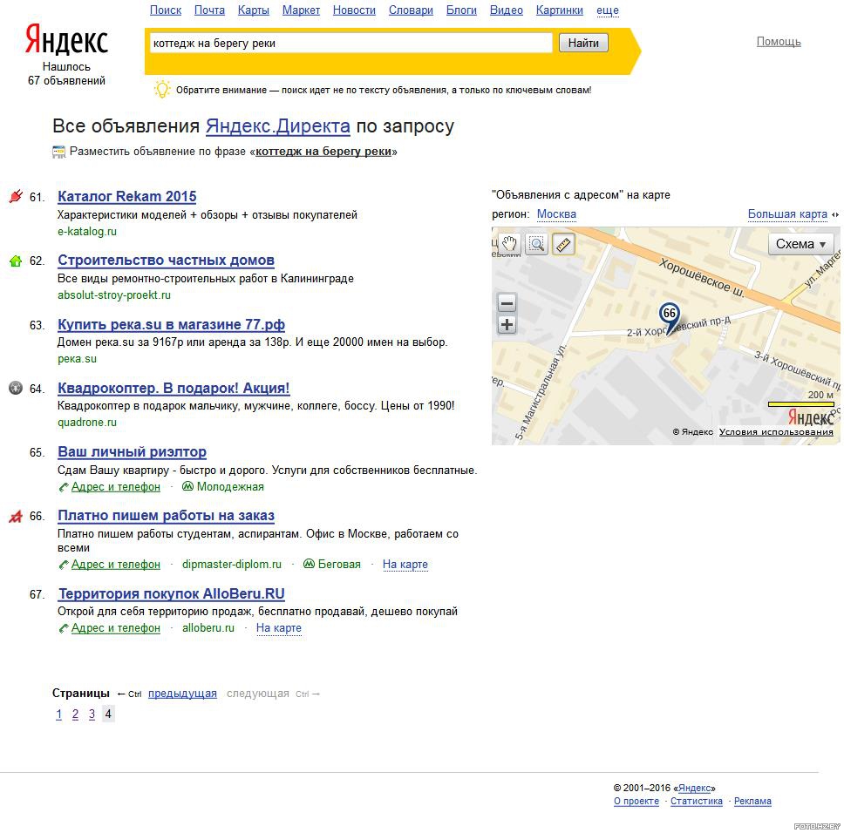The image size is (844, 833).
Task: Go to the 'предыдущая' page
Action: pyautogui.click(x=182, y=694)
